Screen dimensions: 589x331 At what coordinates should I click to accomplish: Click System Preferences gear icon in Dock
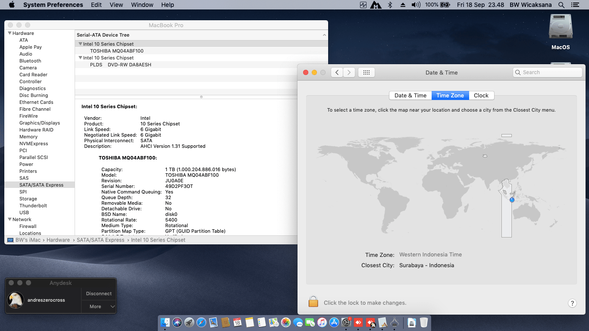(x=346, y=322)
